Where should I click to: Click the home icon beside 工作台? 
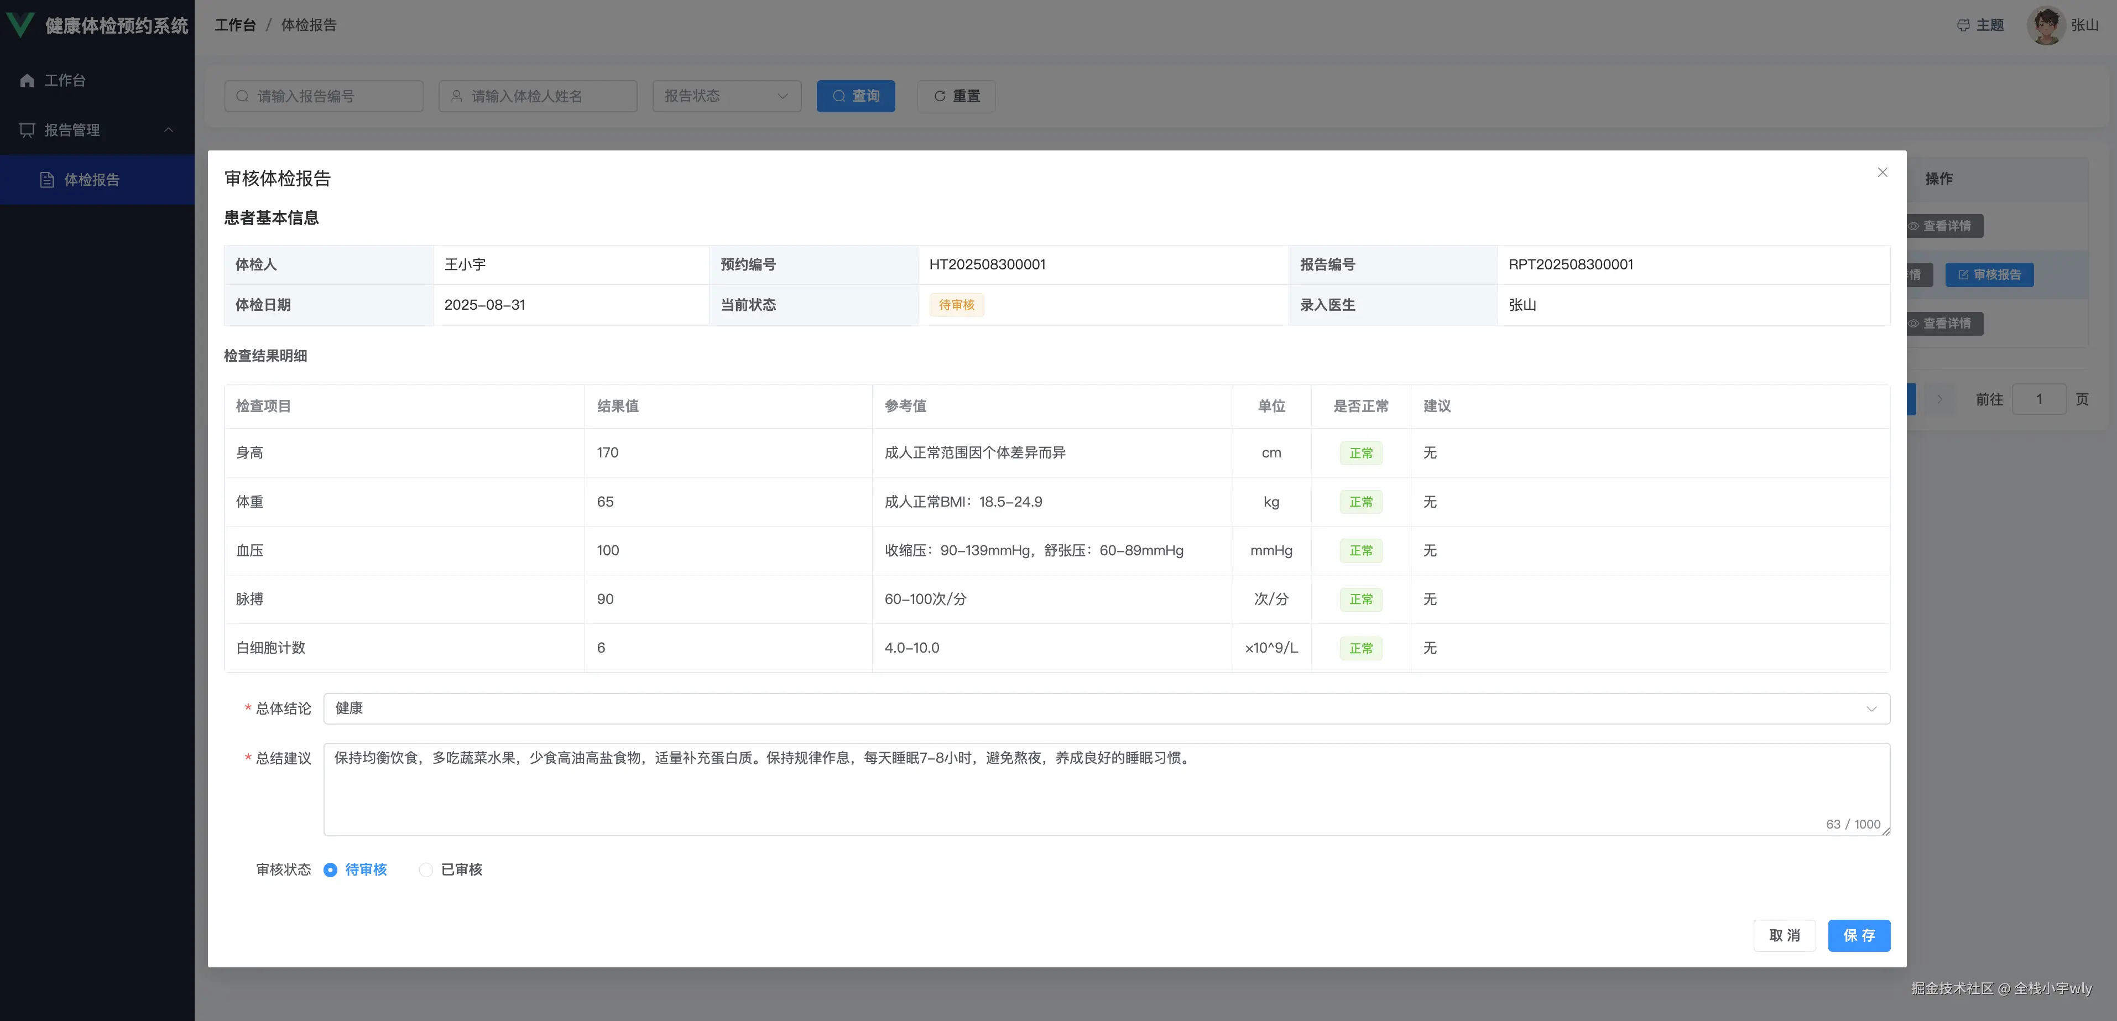[x=27, y=81]
